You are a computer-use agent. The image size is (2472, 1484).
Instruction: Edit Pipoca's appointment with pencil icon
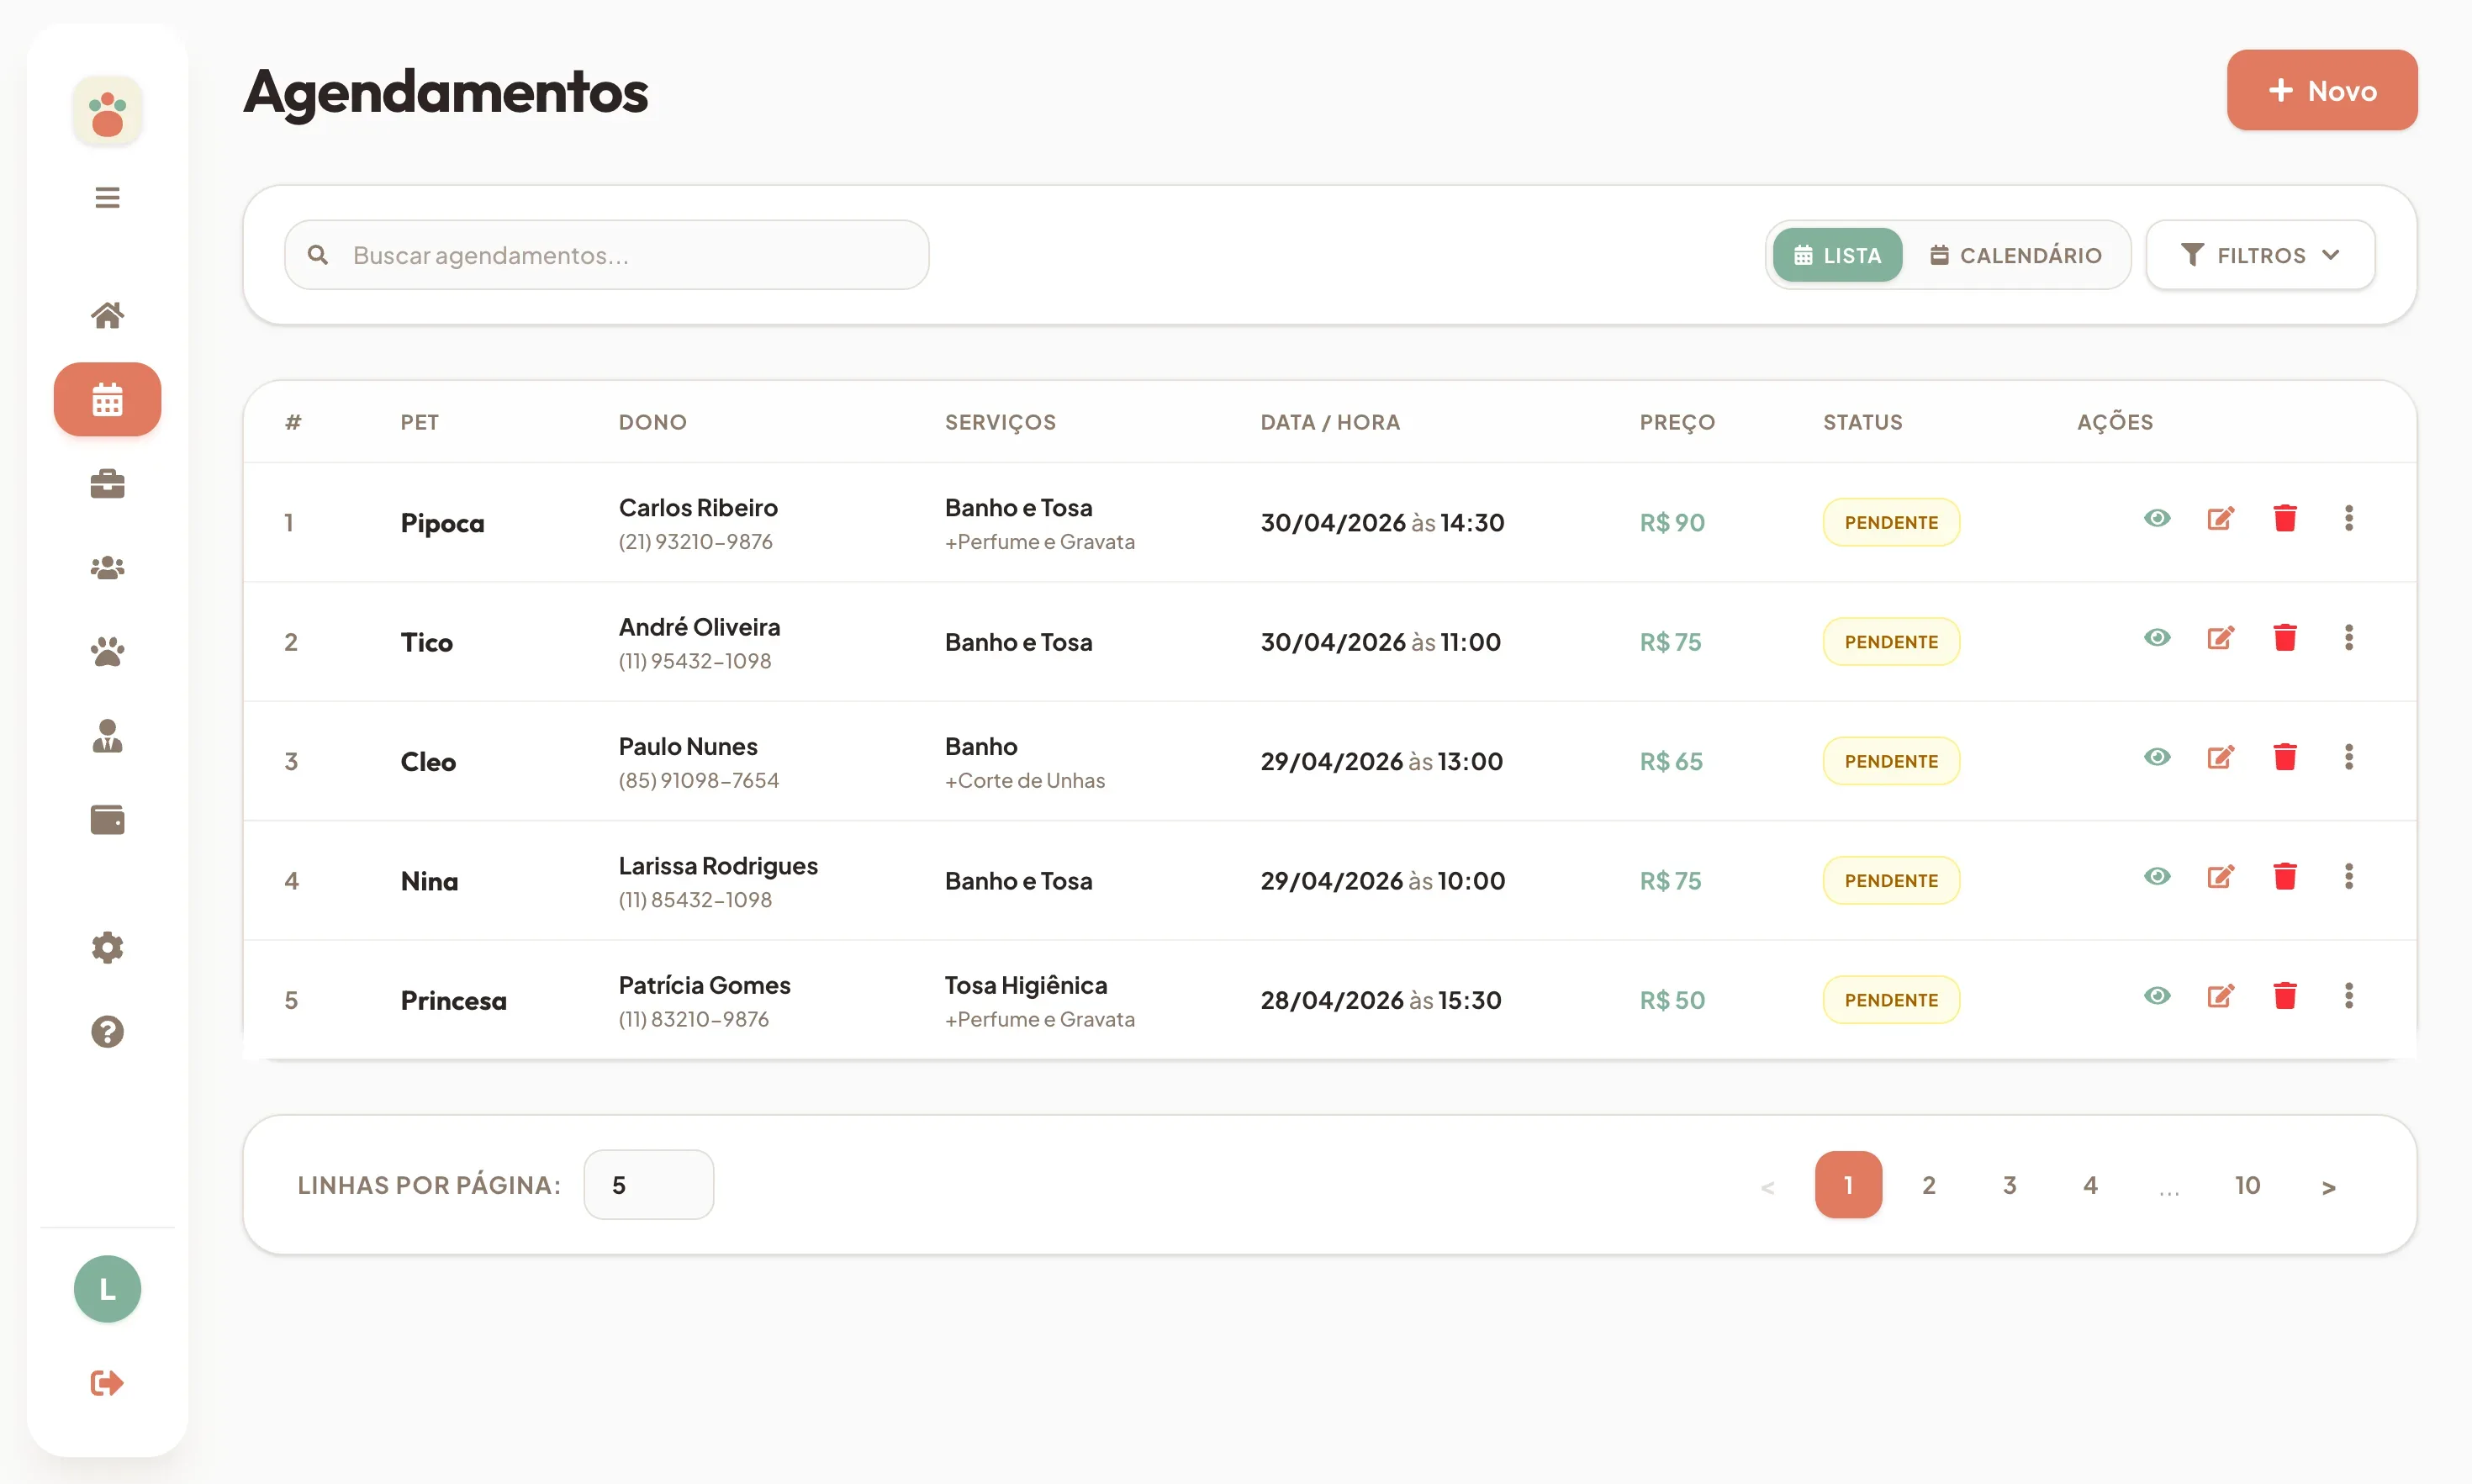point(2221,518)
